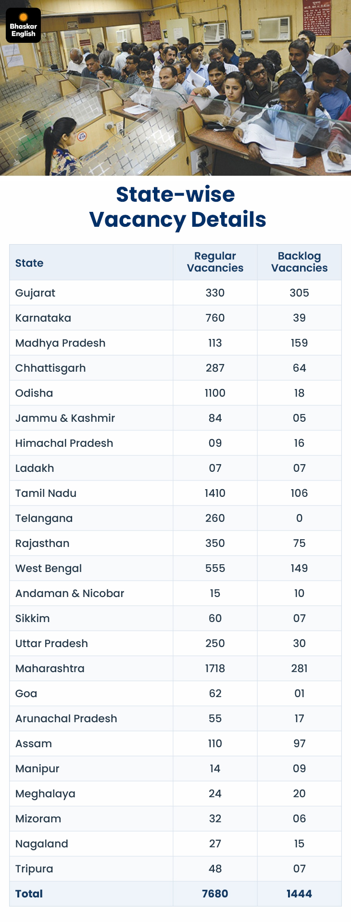This screenshot has width=351, height=922.
Task: Select Tamil Nadu regular vacancies 1410
Action: 215,493
